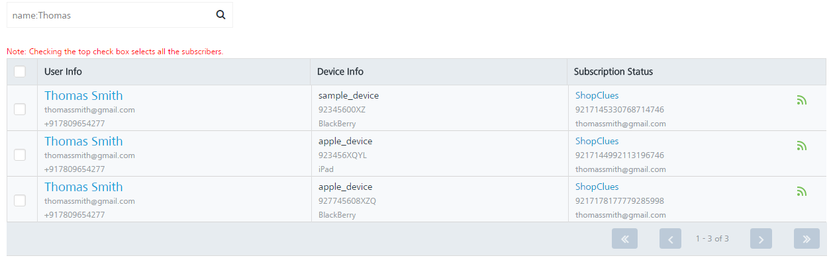
Task: Click the Device Info column header
Action: tap(340, 71)
